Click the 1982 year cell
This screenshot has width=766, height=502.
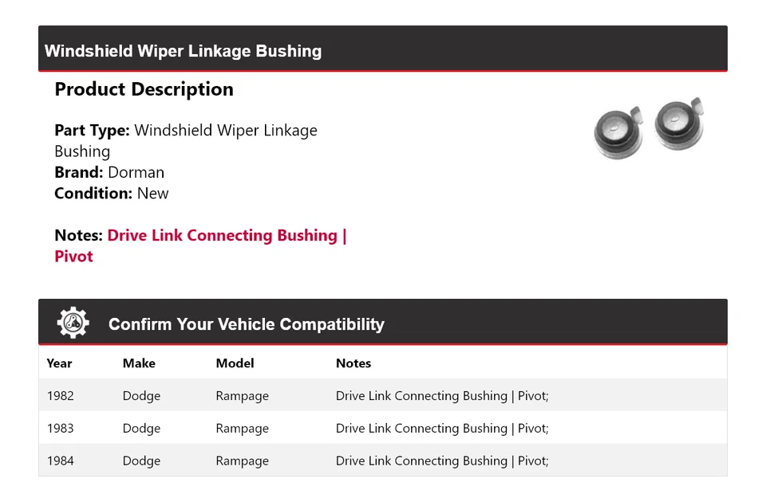(60, 396)
